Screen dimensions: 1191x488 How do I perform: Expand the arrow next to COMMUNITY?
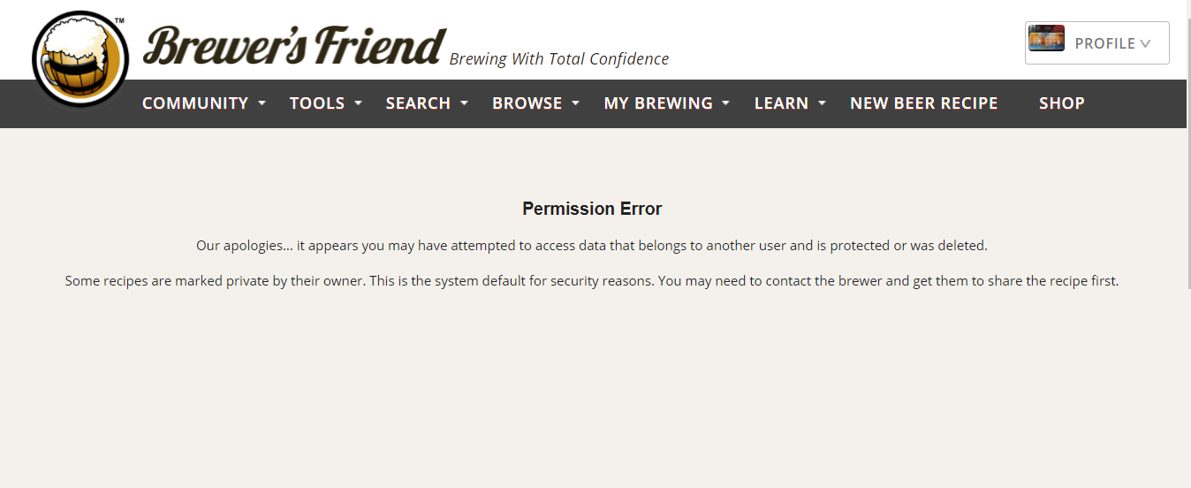(x=262, y=103)
